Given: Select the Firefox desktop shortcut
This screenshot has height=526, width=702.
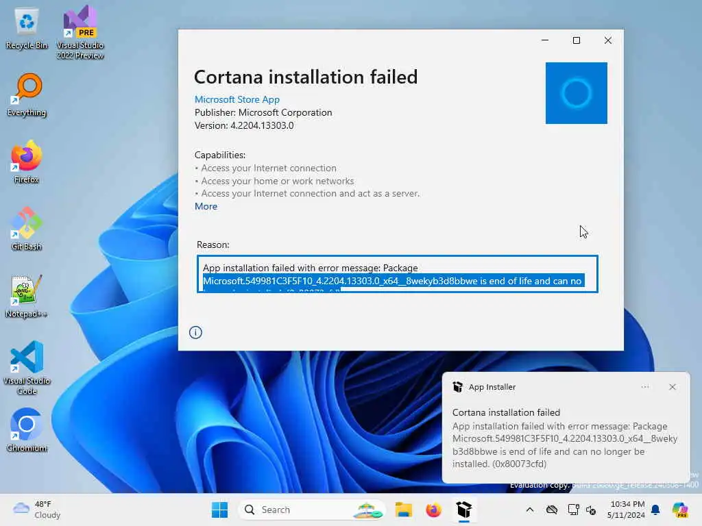Looking at the screenshot, I should click(27, 162).
